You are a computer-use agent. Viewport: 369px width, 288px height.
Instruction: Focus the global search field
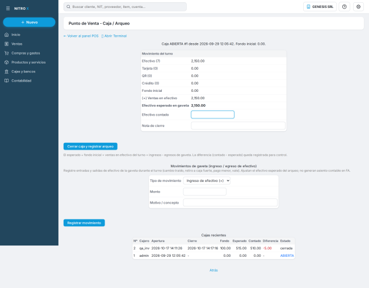click(x=125, y=7)
